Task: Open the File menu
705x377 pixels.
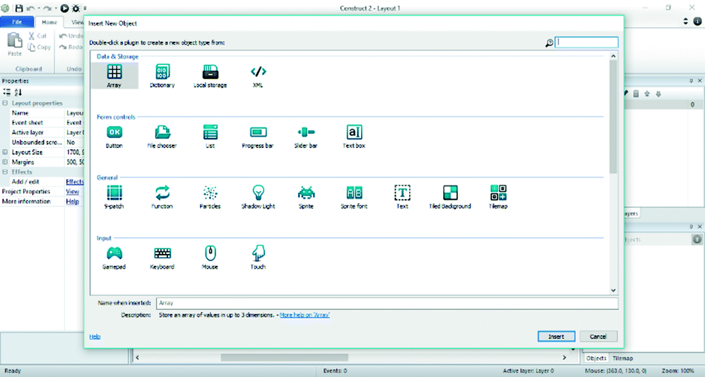Action: coord(16,22)
